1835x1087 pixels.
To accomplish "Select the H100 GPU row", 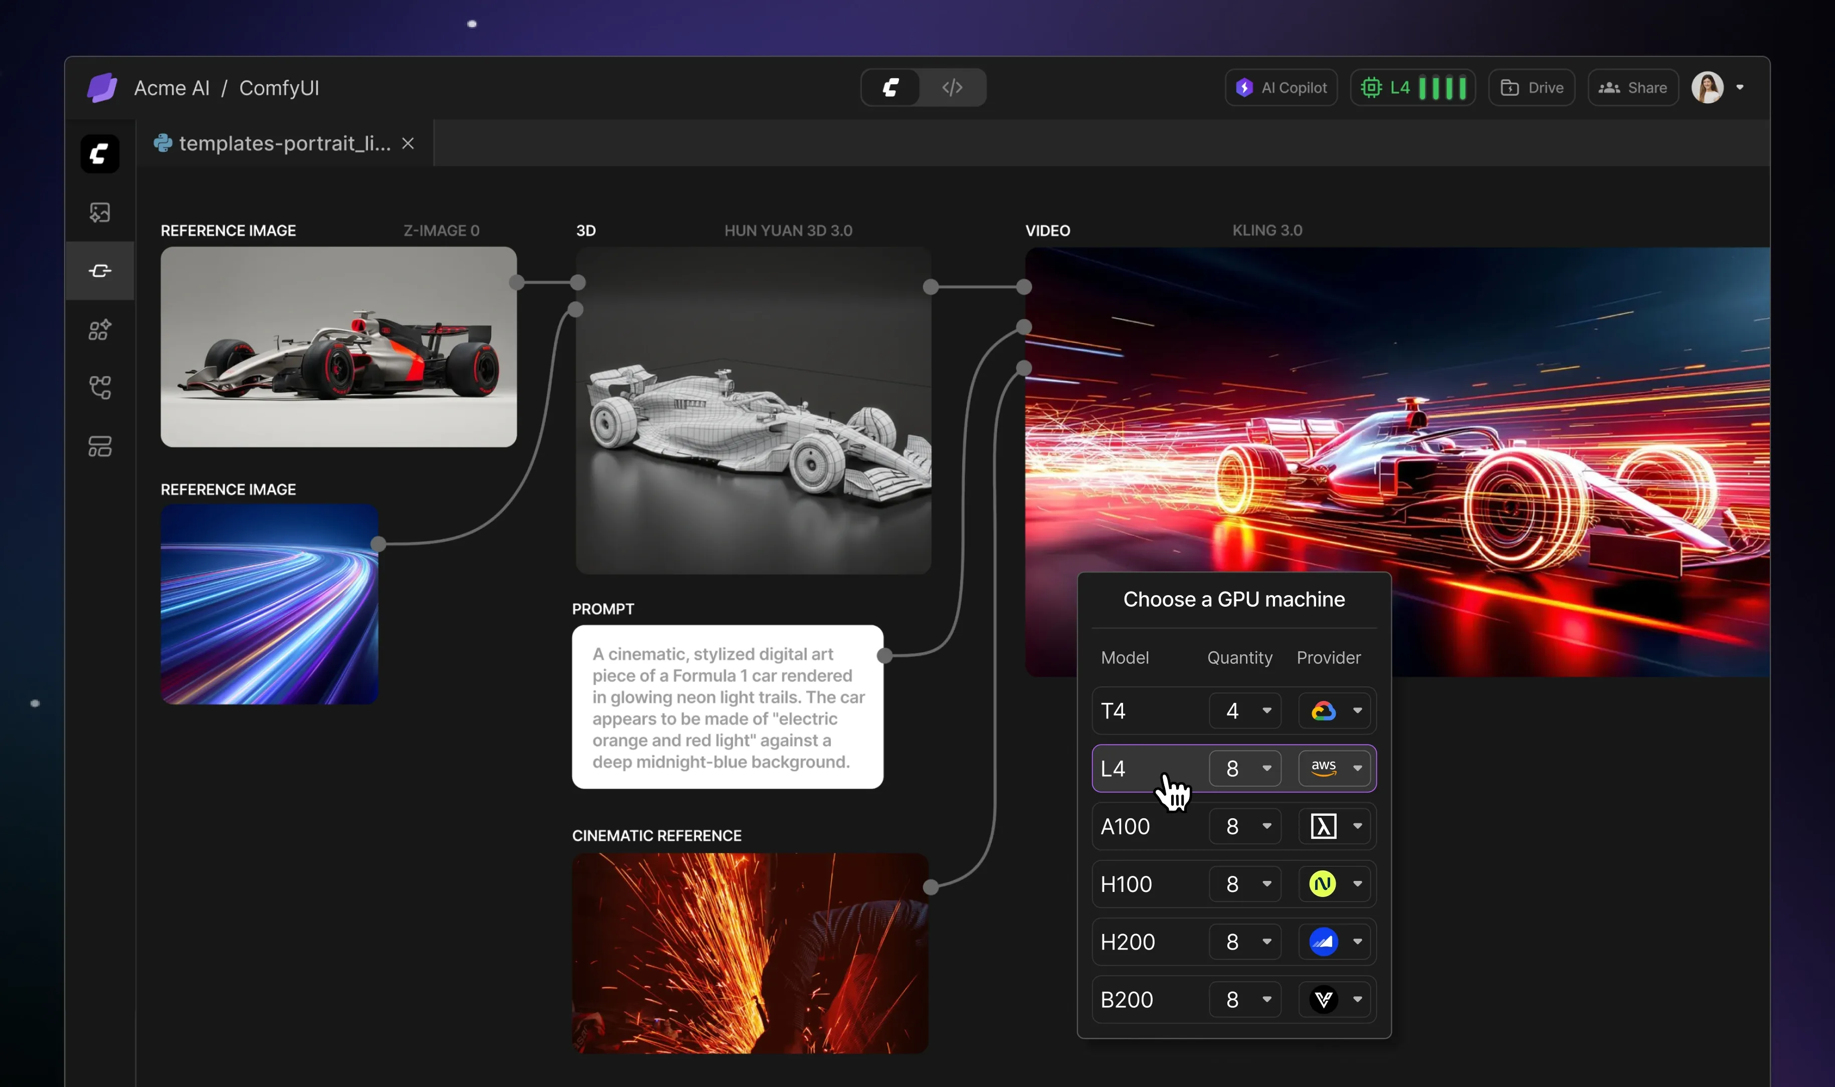I will 1234,884.
